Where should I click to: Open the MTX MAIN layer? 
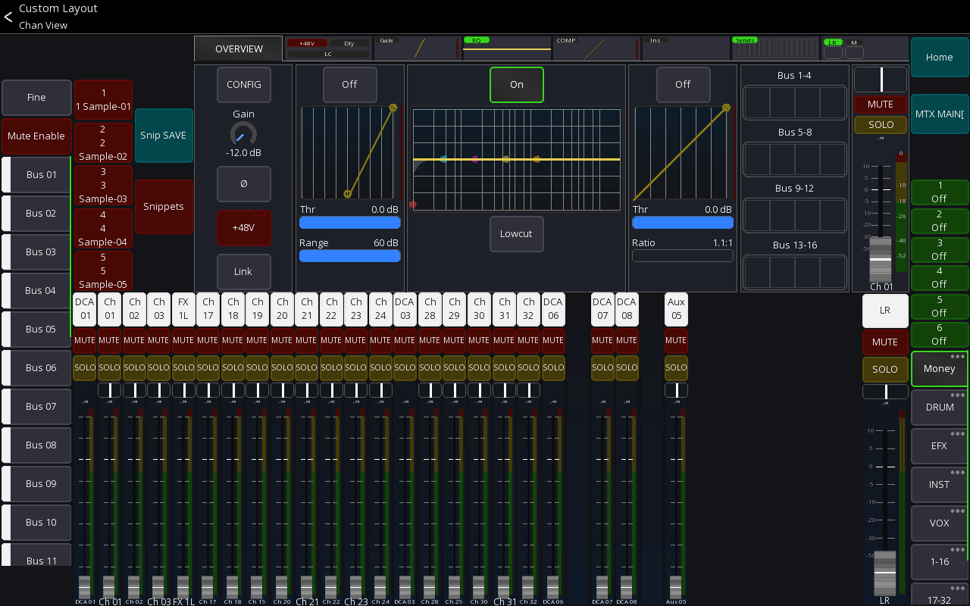pos(939,114)
